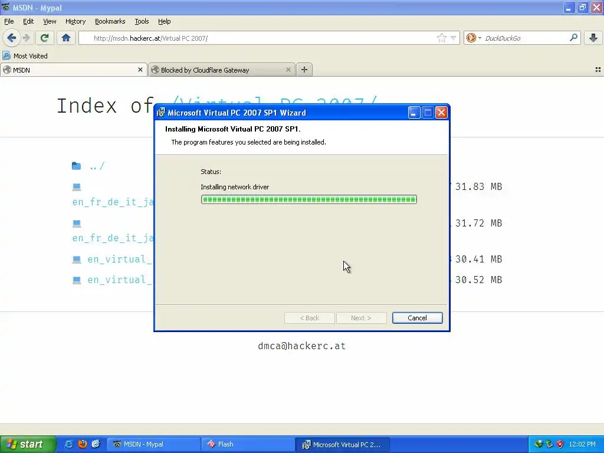Click the 30.52 MB size text
This screenshot has width=604, height=453.
point(478,280)
